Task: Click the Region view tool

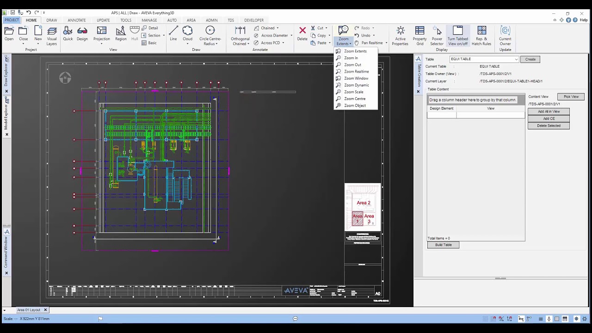Action: [121, 34]
